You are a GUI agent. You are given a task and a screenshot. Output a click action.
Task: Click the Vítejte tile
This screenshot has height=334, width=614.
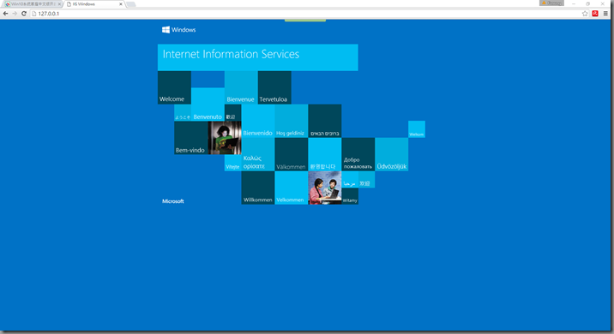click(x=232, y=163)
